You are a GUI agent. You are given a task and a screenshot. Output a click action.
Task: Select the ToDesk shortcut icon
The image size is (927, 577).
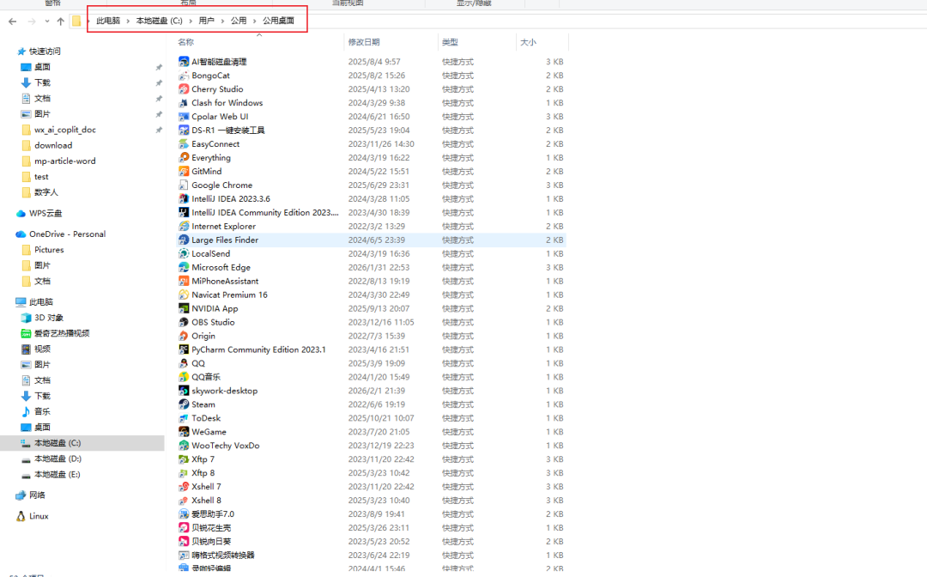184,418
